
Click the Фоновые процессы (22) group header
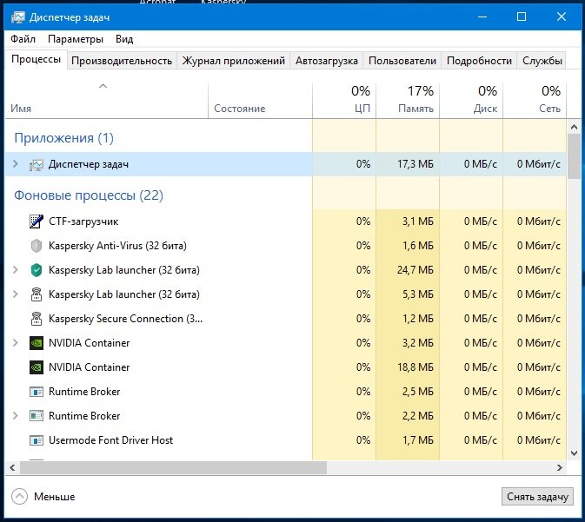(89, 195)
